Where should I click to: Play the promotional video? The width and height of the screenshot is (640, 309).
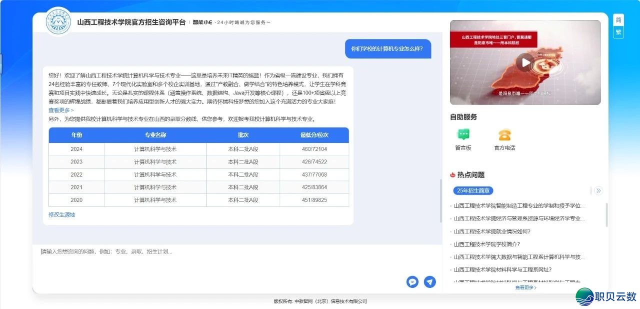coord(525,62)
